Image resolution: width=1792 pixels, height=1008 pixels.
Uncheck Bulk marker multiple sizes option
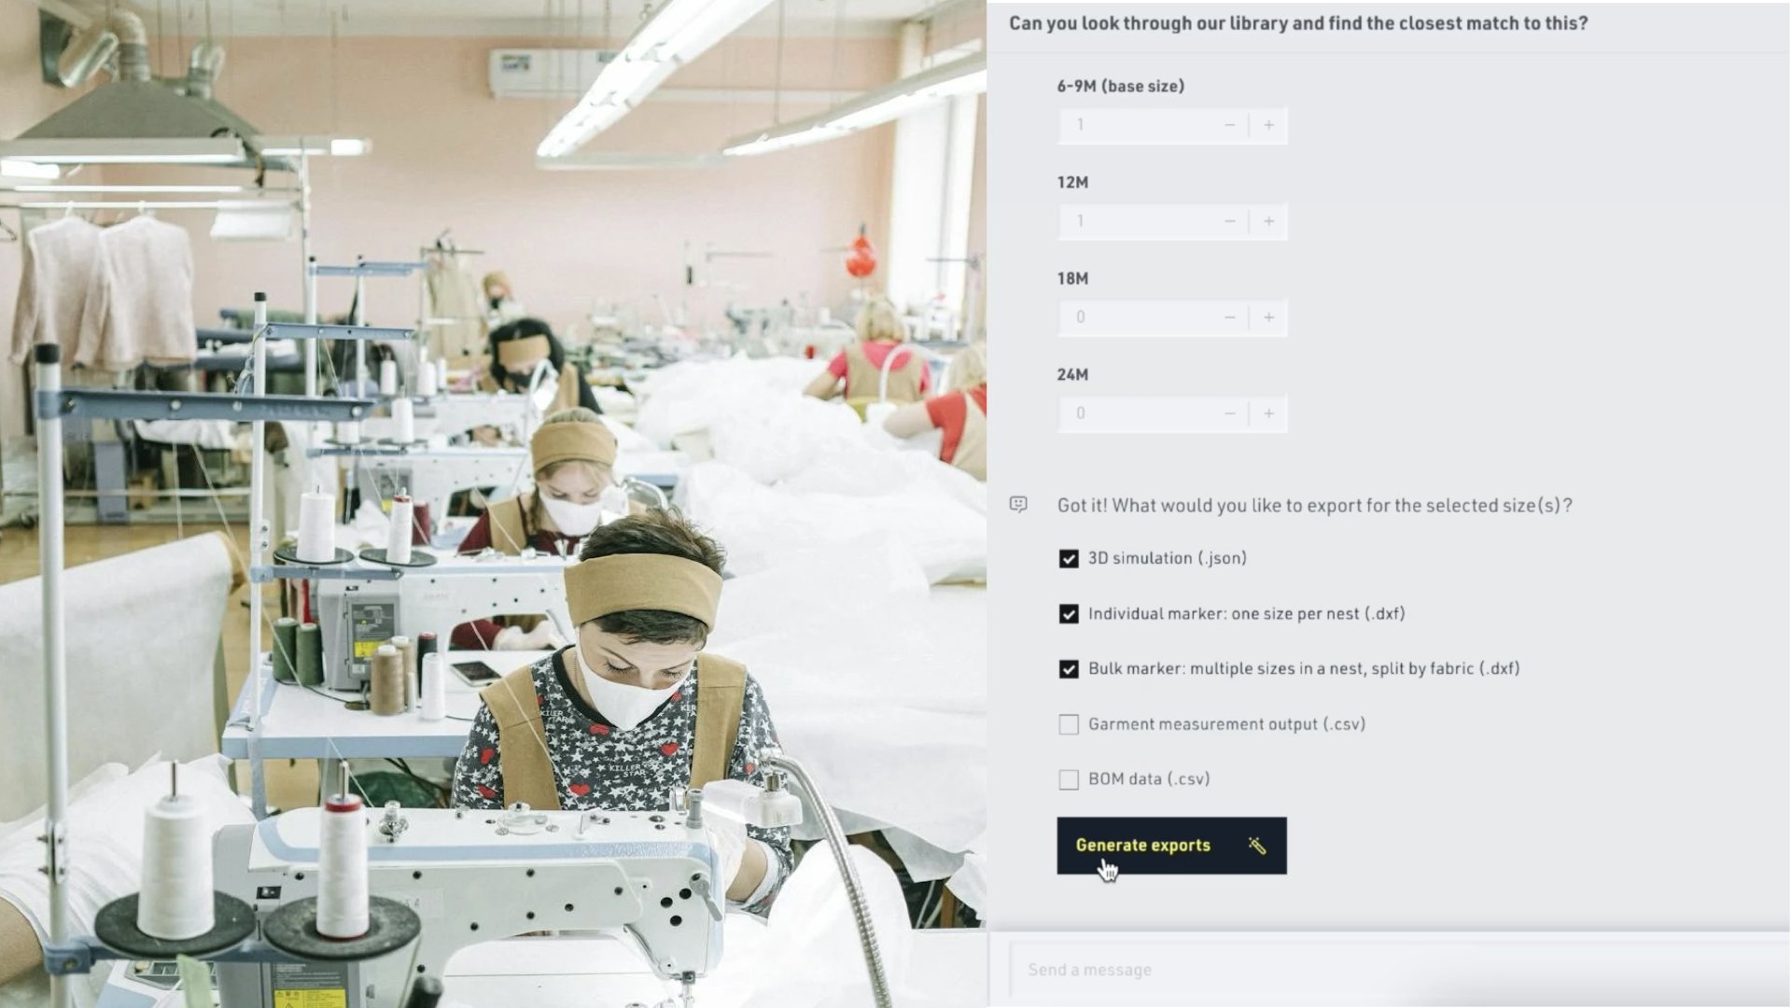pos(1069,669)
